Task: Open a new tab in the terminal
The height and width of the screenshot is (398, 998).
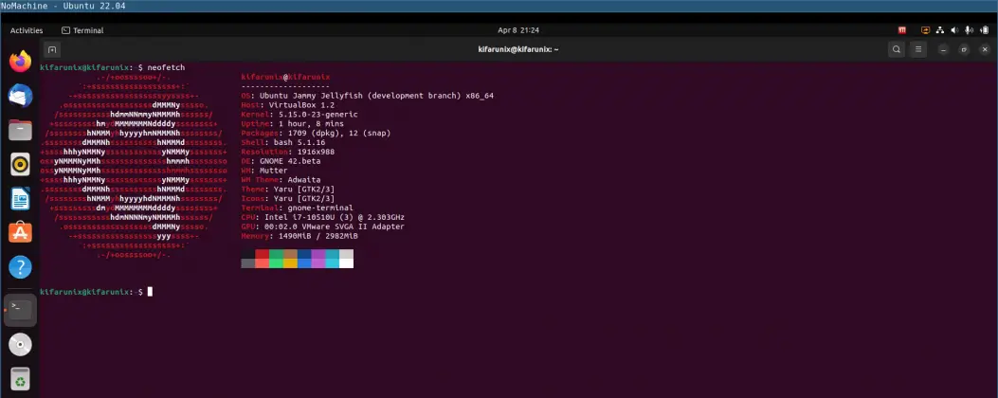Action: coord(52,49)
